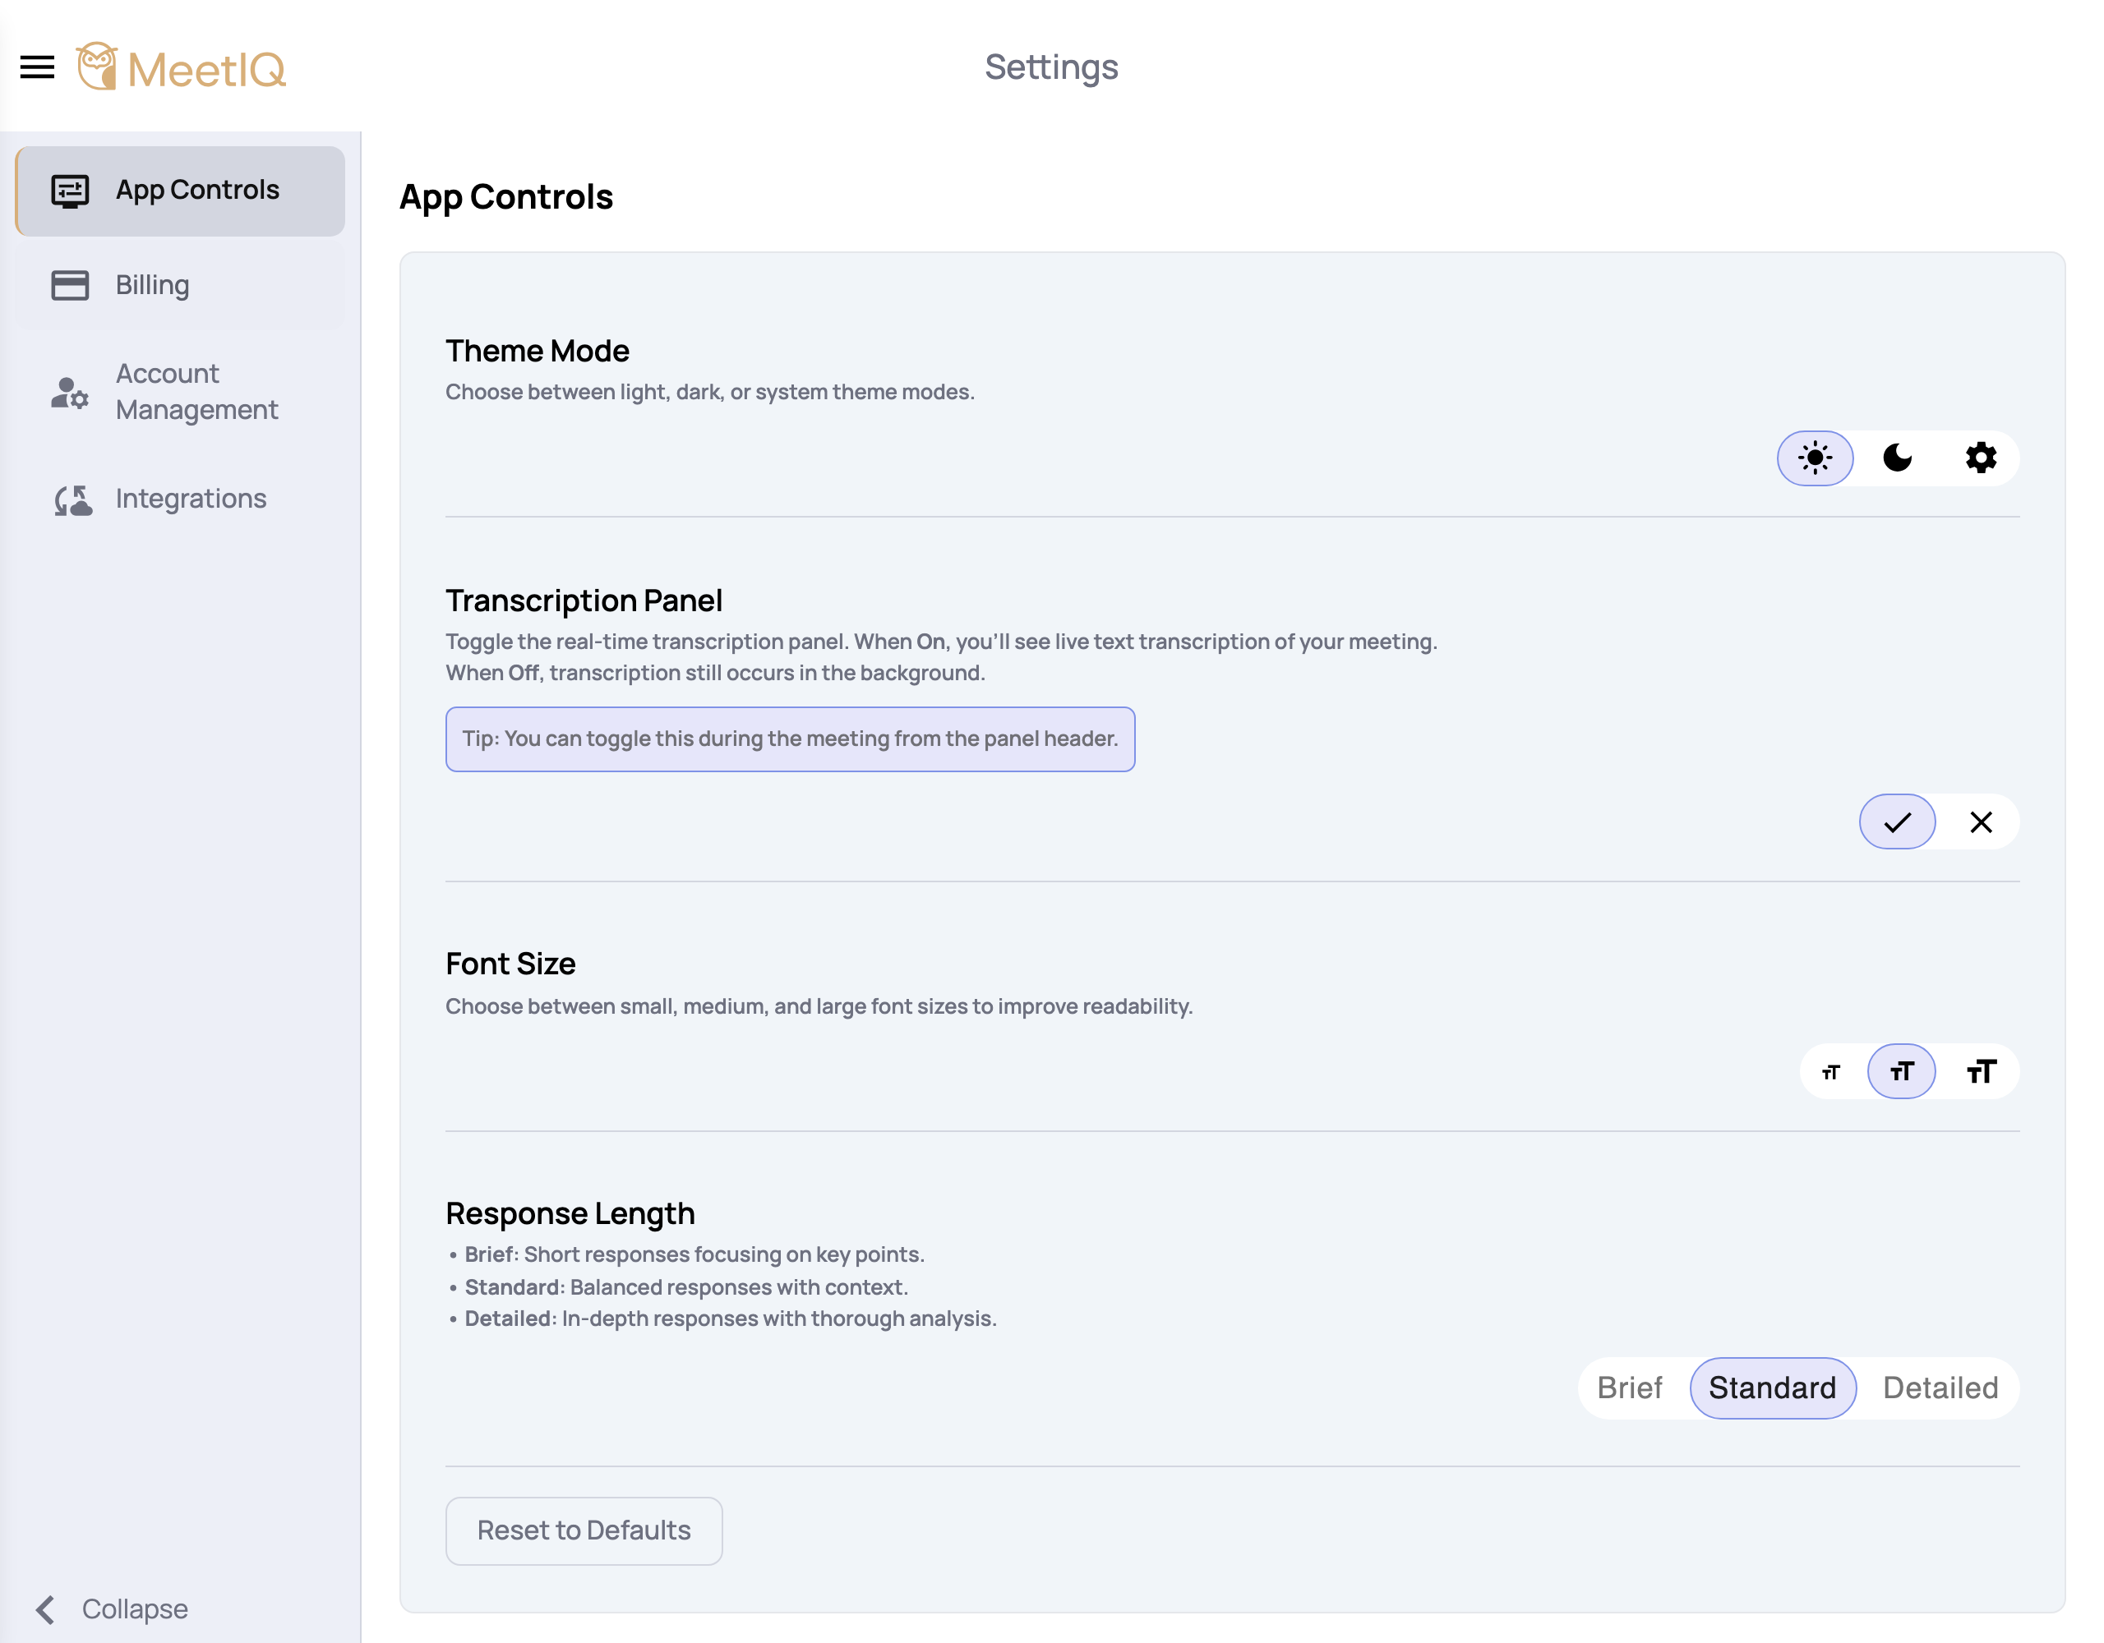Click the Billing card icon
Image resolution: width=2104 pixels, height=1643 pixels.
pos(69,285)
